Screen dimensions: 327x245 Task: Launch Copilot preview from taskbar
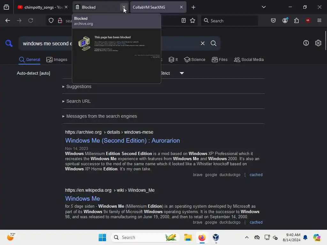316,237
